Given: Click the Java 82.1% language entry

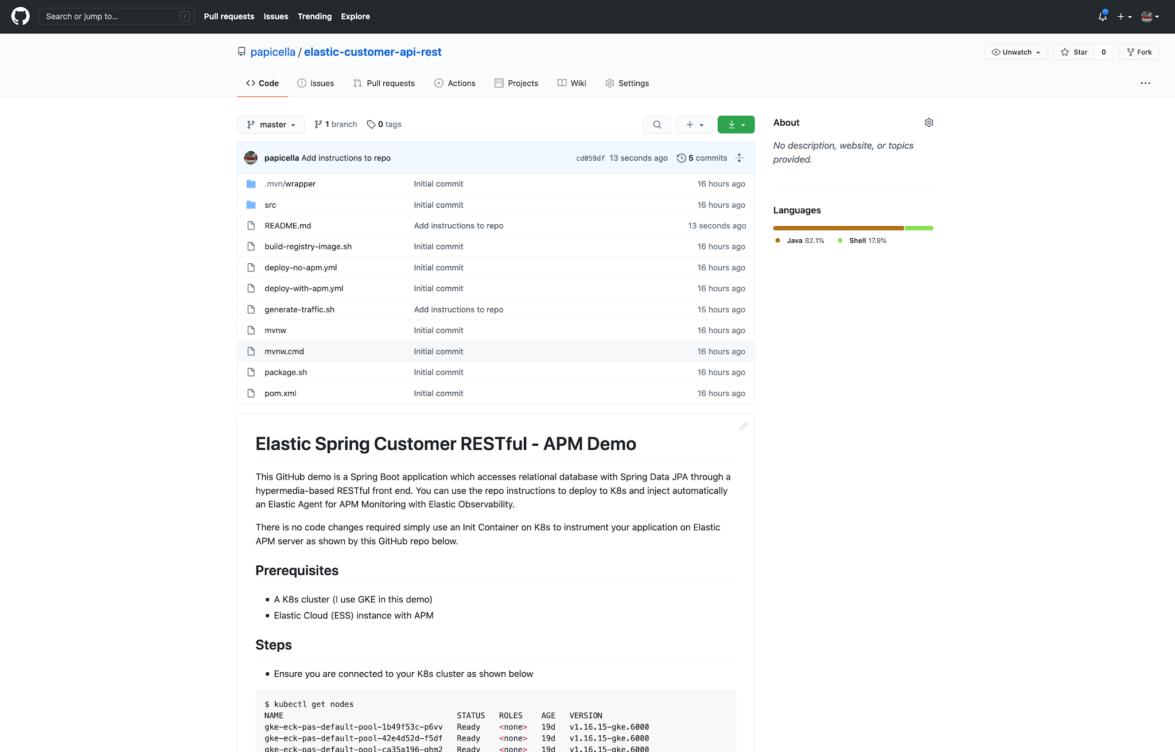Looking at the screenshot, I should tap(800, 241).
